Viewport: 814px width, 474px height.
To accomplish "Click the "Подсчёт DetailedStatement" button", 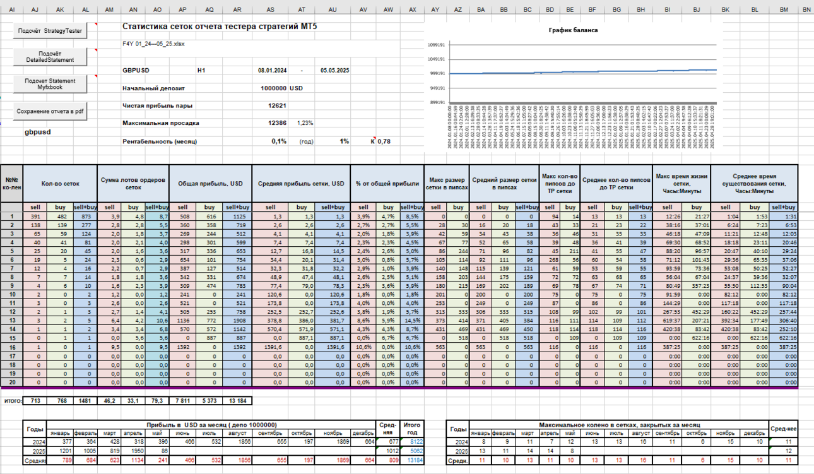I will click(x=50, y=57).
